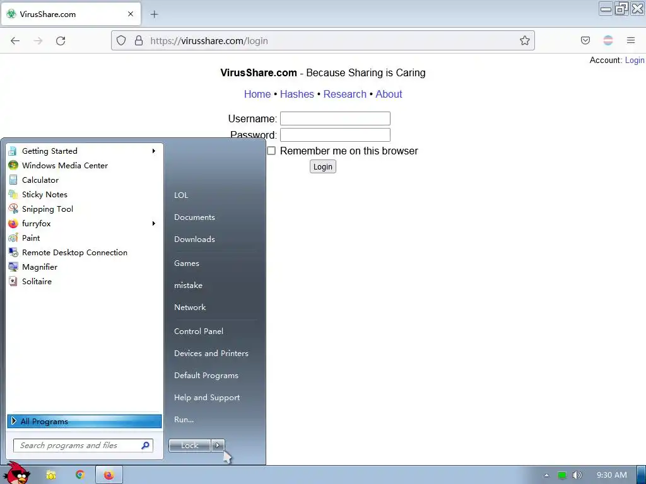Open the mistake entry
Viewport: 646px width, 484px height.
tap(188, 285)
